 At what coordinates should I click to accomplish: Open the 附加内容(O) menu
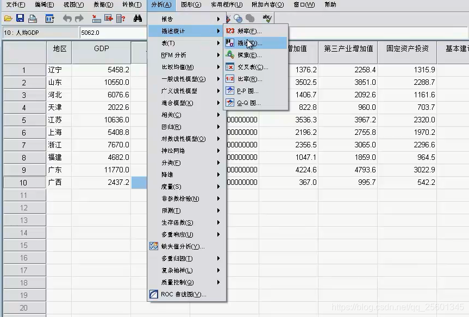(x=267, y=5)
